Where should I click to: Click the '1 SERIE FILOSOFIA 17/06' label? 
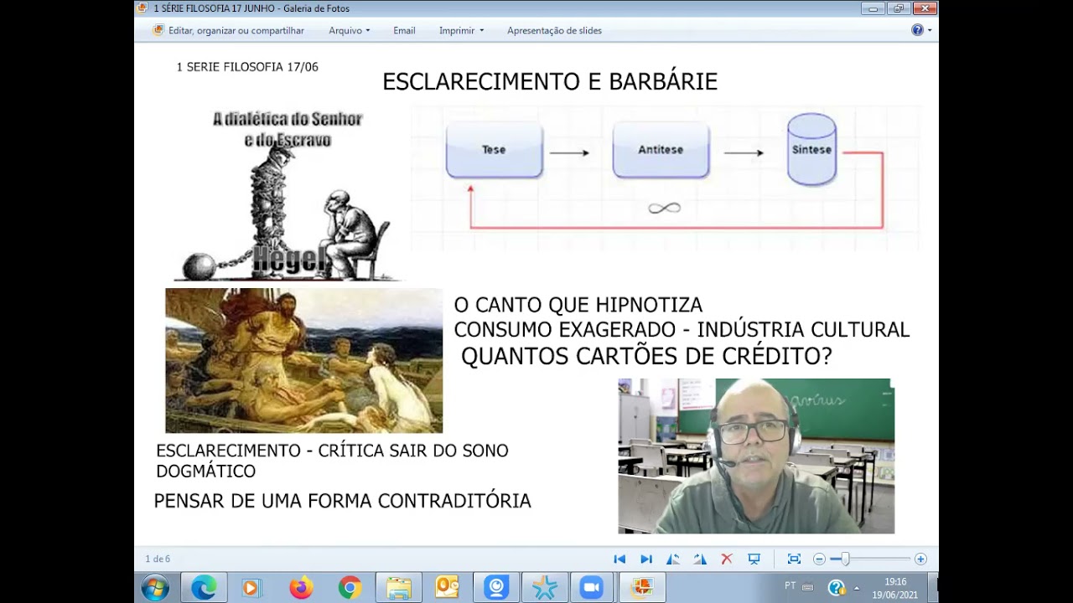247,67
